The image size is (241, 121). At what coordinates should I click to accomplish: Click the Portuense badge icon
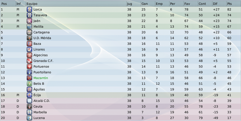coord(29,66)
